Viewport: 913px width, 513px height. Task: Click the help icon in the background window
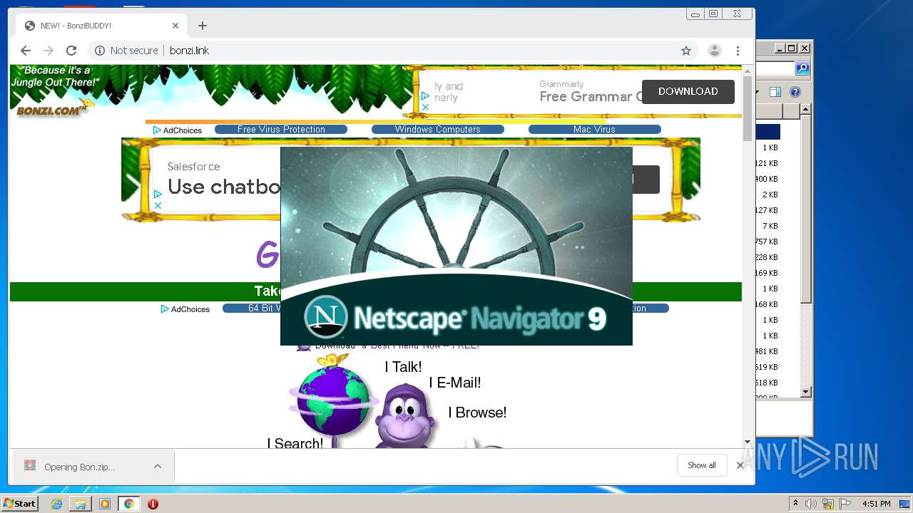795,92
